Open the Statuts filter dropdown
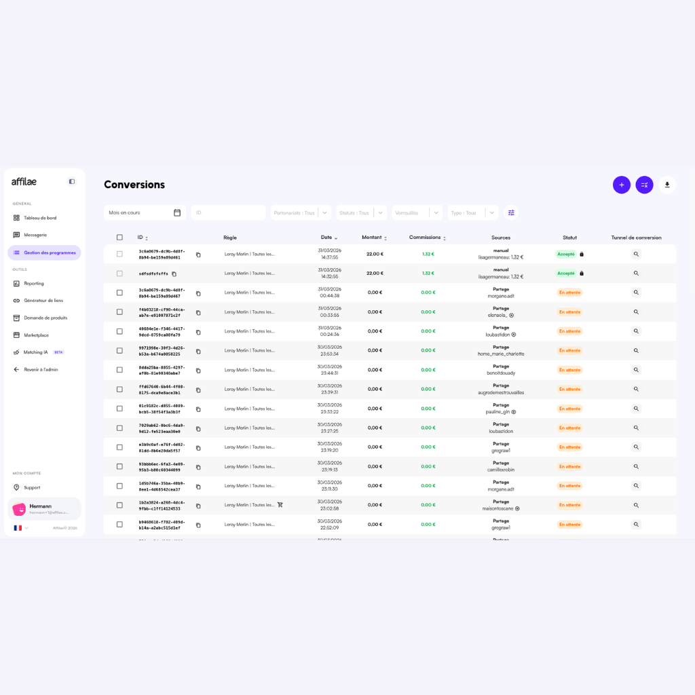The image size is (695, 695). pyautogui.click(x=380, y=212)
